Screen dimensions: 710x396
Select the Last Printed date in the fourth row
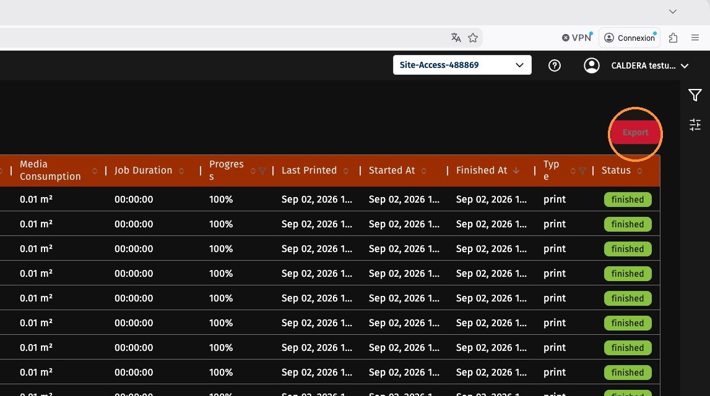tap(316, 274)
